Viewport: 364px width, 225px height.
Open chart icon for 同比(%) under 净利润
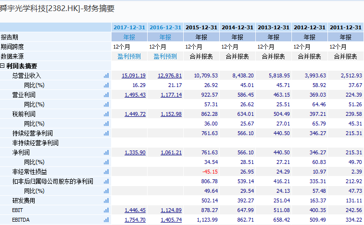(106, 162)
